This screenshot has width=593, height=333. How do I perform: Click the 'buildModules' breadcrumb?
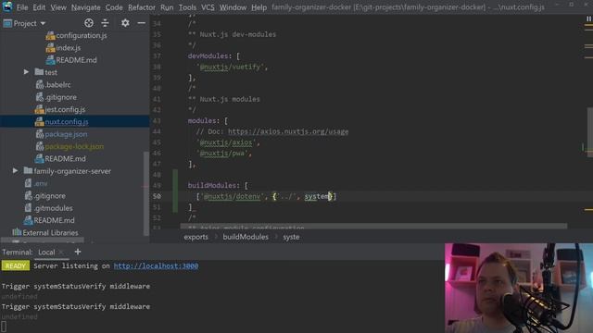coord(246,237)
